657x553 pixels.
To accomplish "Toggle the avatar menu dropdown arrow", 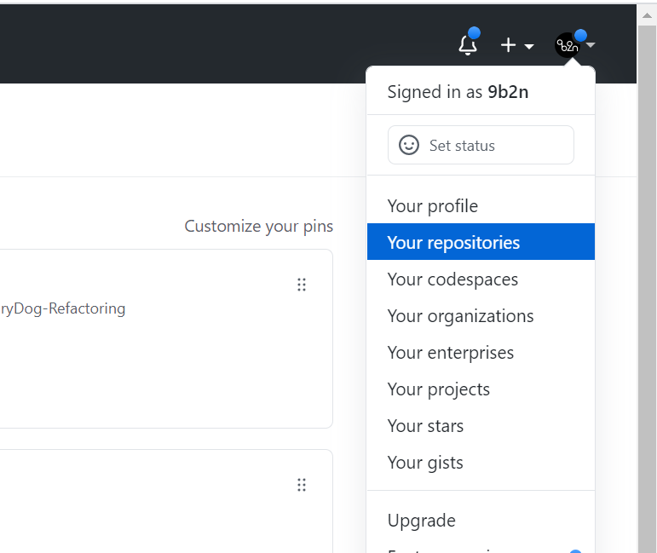I will click(x=591, y=44).
